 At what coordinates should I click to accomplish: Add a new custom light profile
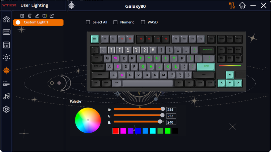22,16
